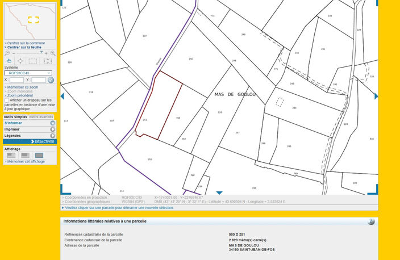The height and width of the screenshot is (260, 400).
Task: Click the parcel 250 label on the map
Action: 191,59
